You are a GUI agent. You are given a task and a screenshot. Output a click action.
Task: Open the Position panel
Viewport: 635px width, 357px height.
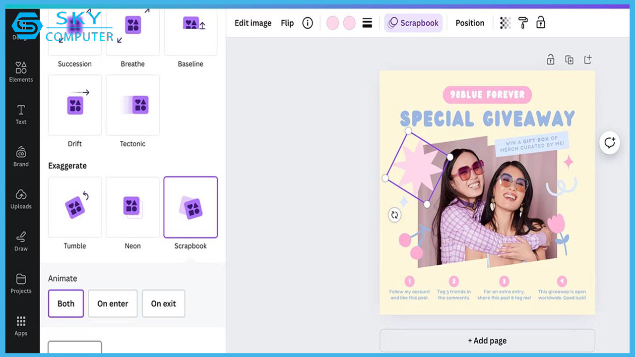pos(469,23)
